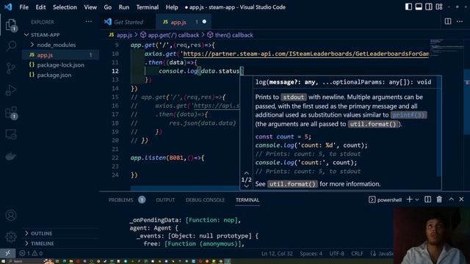Split the editor right

point(448,21)
